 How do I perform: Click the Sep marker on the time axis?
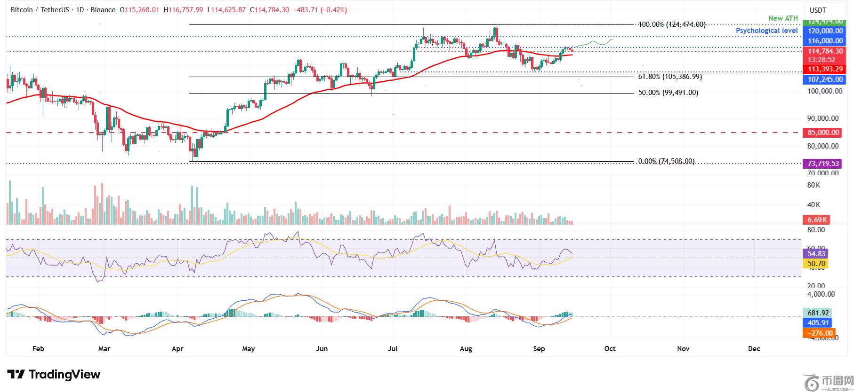tap(539, 349)
